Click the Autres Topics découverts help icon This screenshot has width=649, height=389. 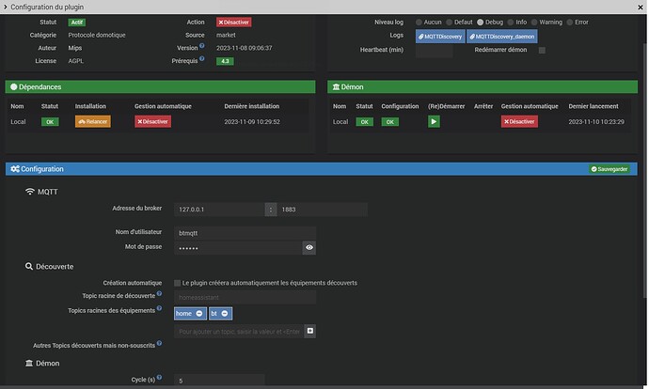159,343
